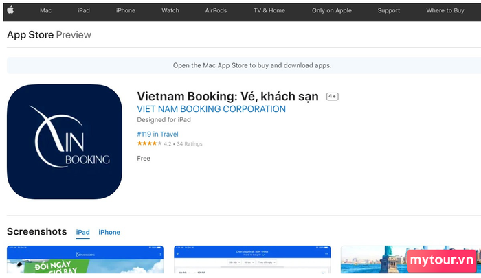Go to Support in navigation bar
The image size is (481, 278).
coord(389,10)
